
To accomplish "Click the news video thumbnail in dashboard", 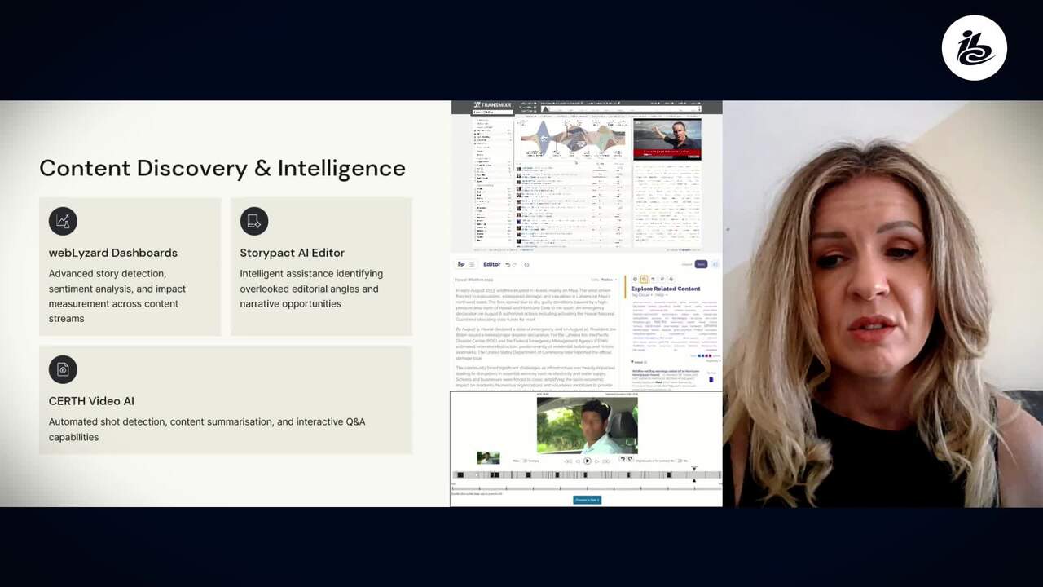I will [x=667, y=139].
